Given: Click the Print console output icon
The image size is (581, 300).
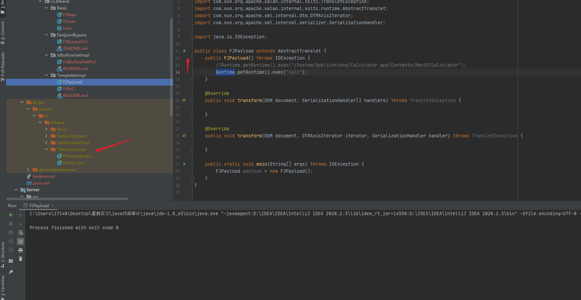Looking at the screenshot, I should 21,250.
